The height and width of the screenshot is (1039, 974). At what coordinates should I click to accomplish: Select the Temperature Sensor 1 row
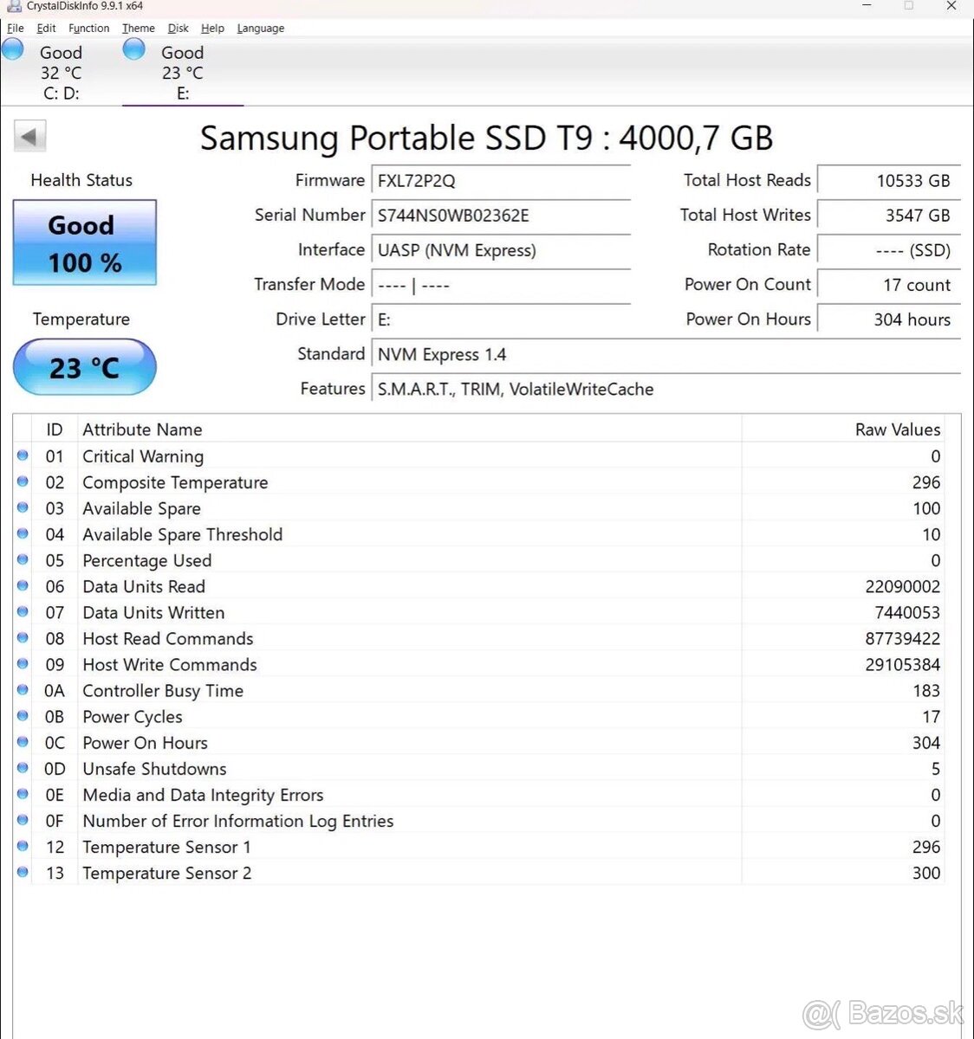pos(479,847)
